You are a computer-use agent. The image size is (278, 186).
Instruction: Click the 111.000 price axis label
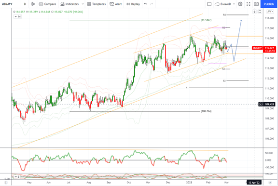tap(269, 88)
